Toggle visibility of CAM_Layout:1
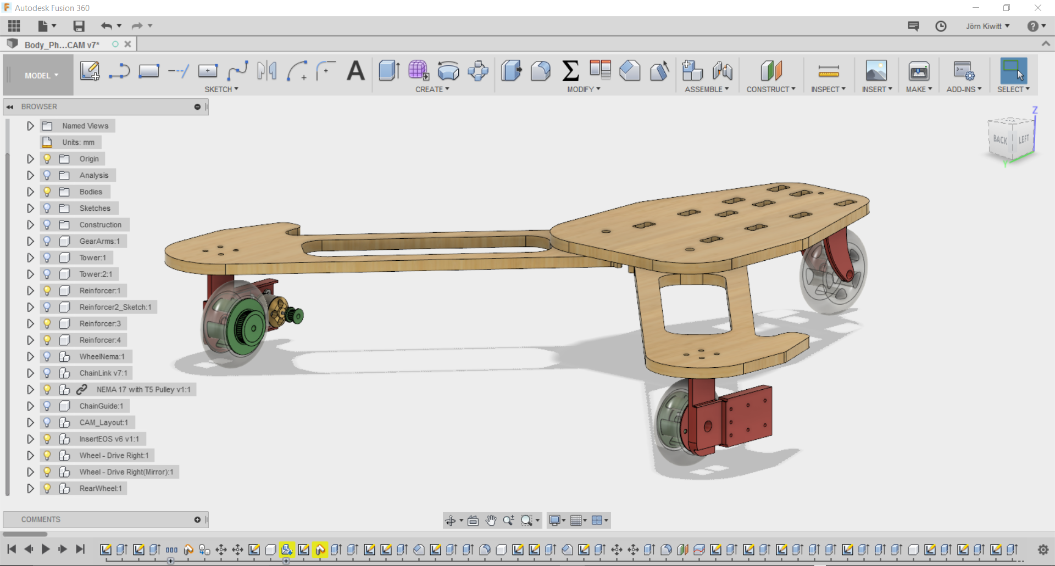Viewport: 1055px width, 566px height. 47,422
